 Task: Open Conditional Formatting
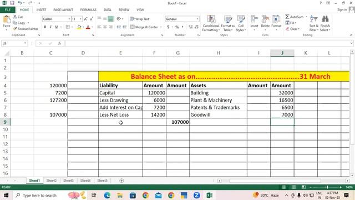point(211,23)
